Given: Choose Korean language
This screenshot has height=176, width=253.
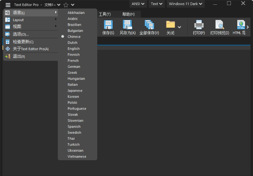Looking at the screenshot, I should pos(77,97).
